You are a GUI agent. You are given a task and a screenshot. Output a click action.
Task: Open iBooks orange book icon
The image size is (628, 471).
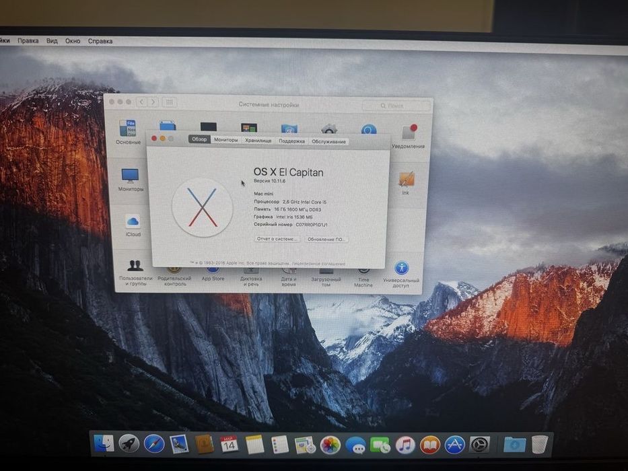(x=429, y=445)
